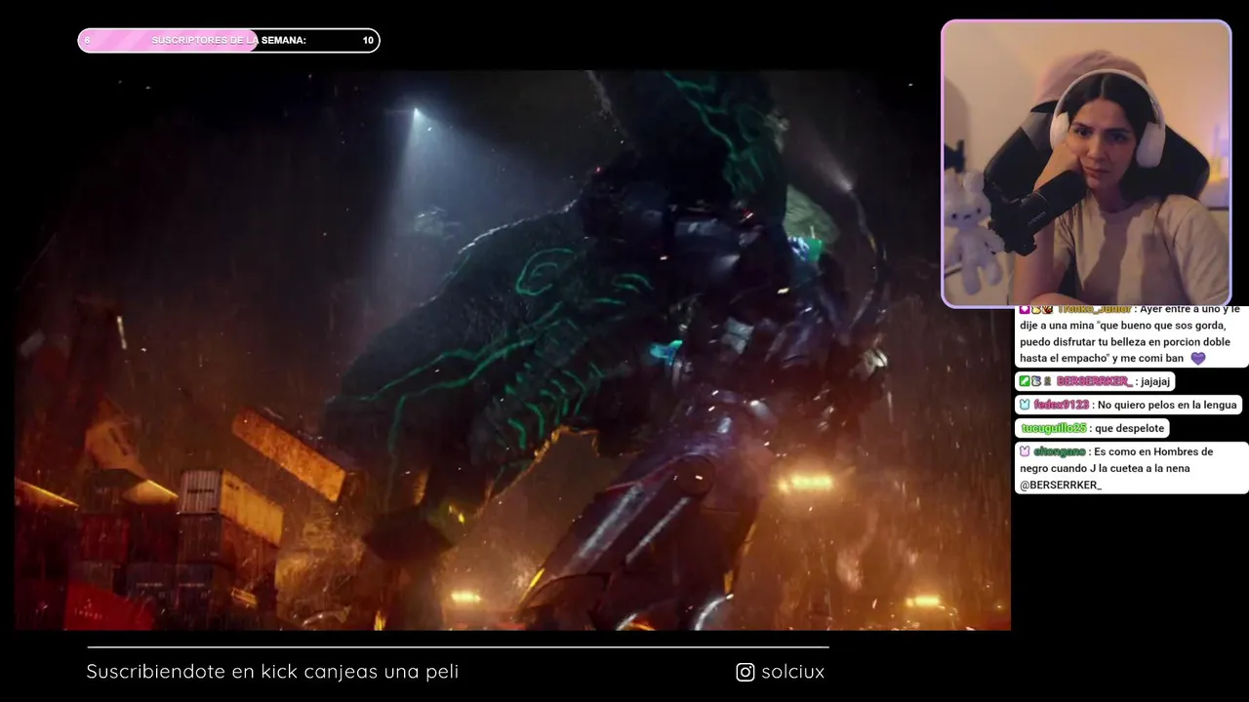This screenshot has height=702, width=1249.
Task: Click the magenta heart badge before Tronko_Junior
Action: [x=1025, y=310]
